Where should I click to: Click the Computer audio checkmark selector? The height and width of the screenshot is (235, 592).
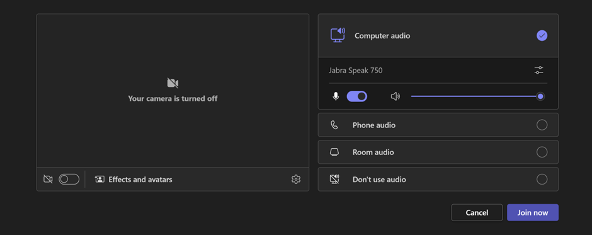pyautogui.click(x=542, y=35)
